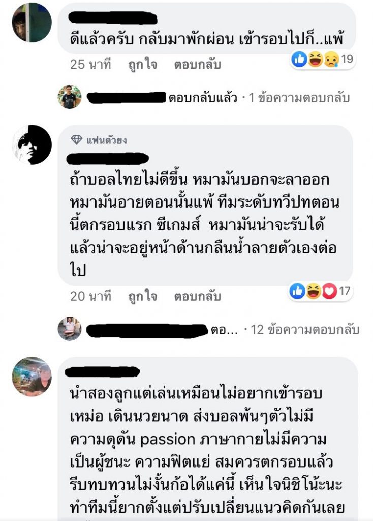The image size is (373, 521).
Task: Click the laughing emoji on first comment
Action: point(315,60)
